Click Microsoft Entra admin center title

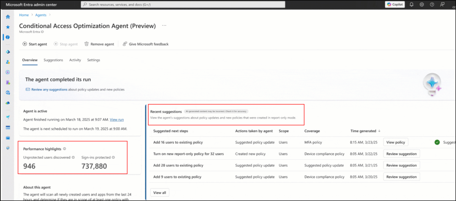[x=31, y=5]
